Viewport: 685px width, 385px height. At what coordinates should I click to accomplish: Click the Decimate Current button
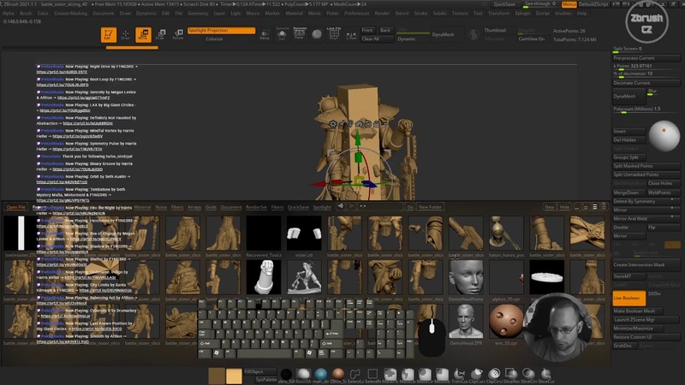[x=636, y=82]
